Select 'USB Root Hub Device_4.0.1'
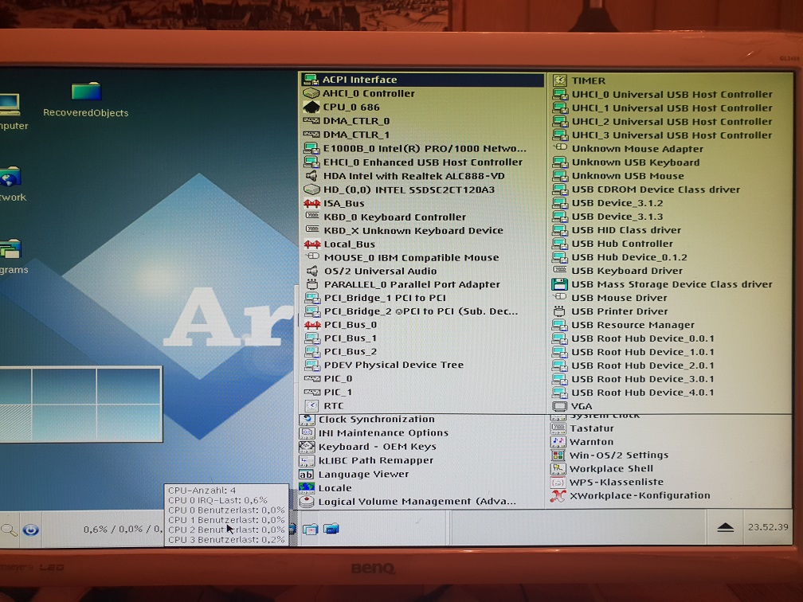 point(643,393)
